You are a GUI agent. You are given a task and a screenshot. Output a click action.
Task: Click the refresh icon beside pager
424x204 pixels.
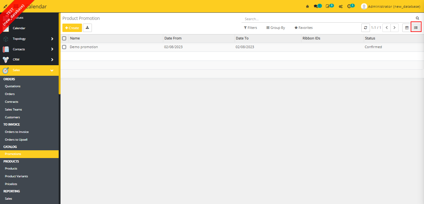coord(365,28)
